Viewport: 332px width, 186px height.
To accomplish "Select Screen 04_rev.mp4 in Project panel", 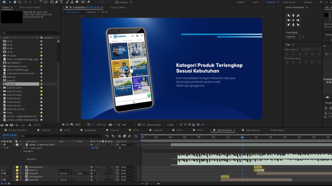I will [15, 109].
